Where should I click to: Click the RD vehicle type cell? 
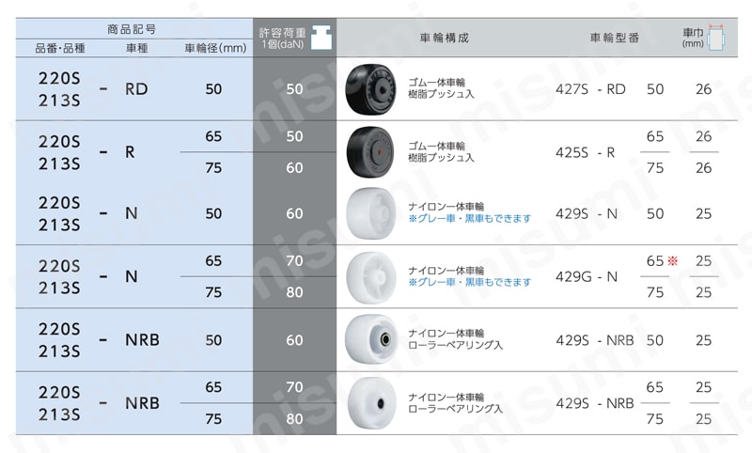(136, 89)
